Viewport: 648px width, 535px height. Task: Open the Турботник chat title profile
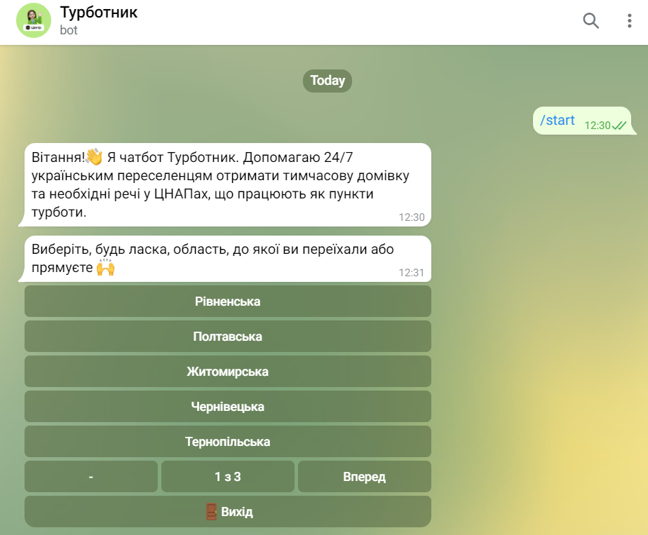99,13
